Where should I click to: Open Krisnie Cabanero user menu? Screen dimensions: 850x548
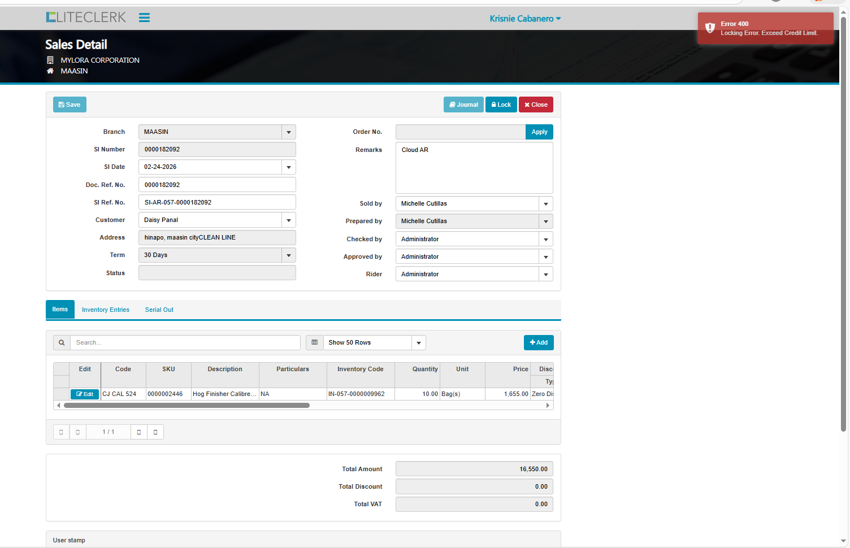pos(525,19)
